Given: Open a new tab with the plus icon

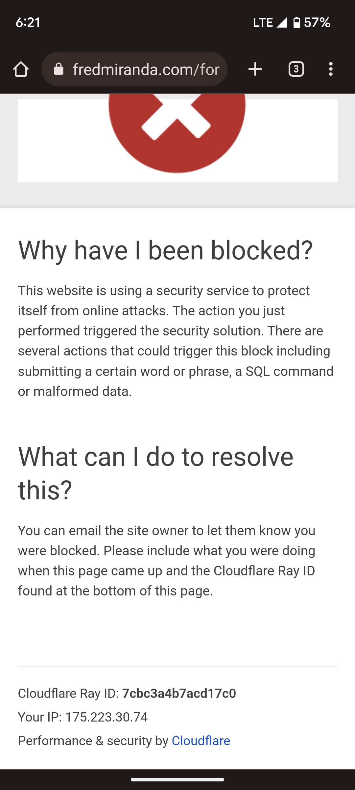Looking at the screenshot, I should (255, 69).
